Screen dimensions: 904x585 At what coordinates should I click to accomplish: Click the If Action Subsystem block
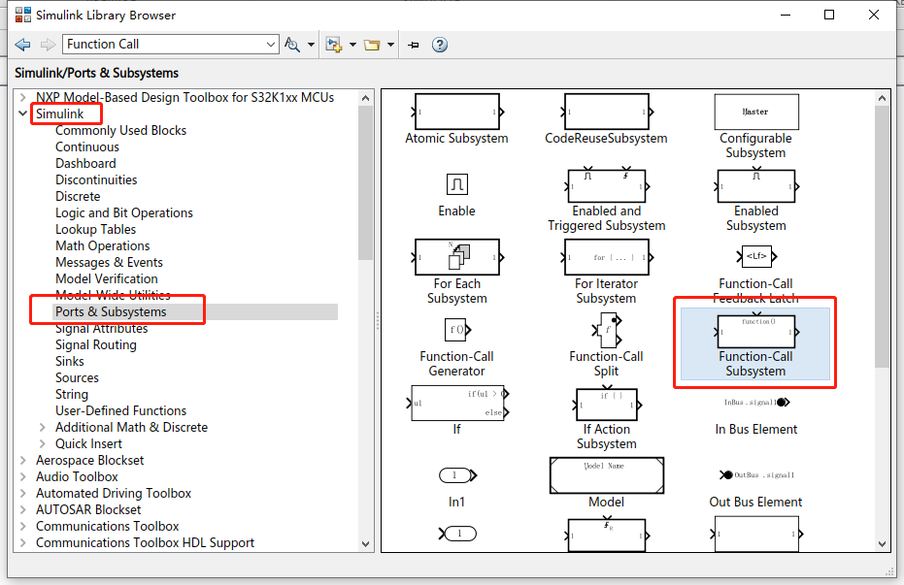[606, 403]
